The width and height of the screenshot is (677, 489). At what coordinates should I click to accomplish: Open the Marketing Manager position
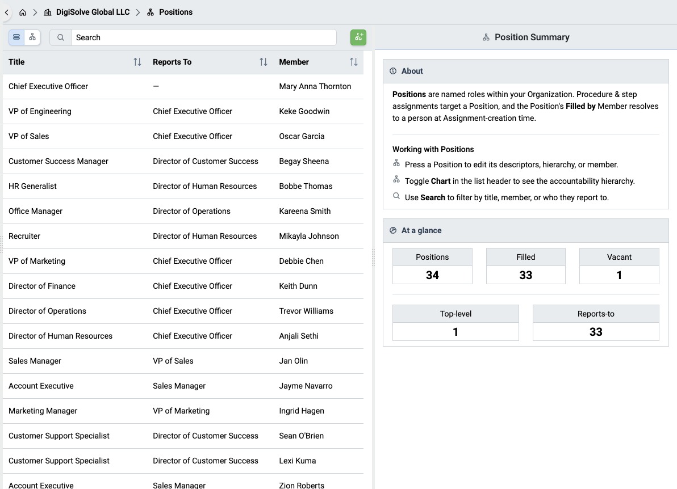43,411
